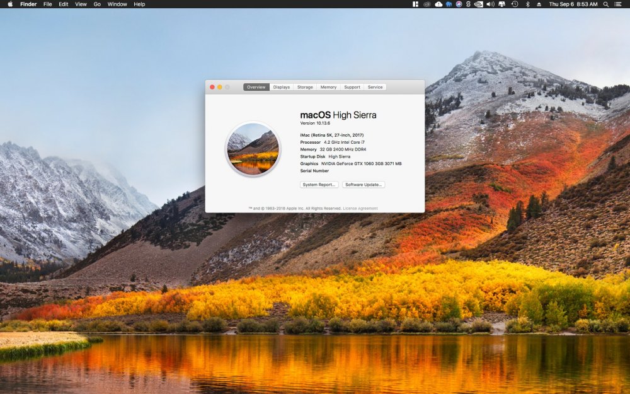Close the About This Mac window

point(212,87)
